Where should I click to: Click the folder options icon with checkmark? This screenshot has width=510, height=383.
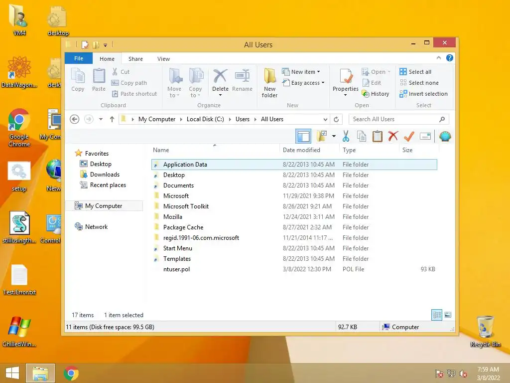click(322, 136)
